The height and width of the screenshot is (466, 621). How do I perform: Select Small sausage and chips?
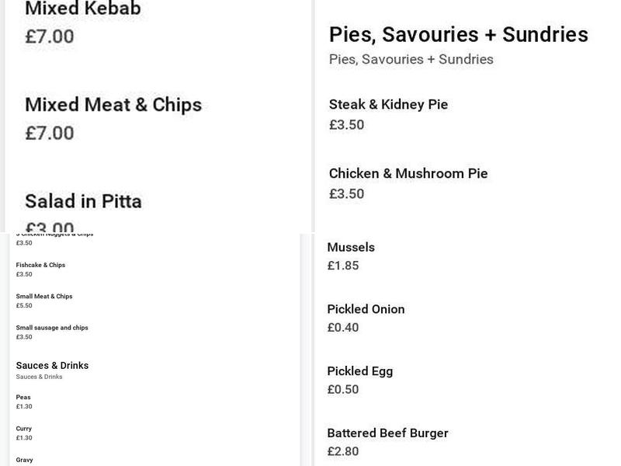(x=52, y=328)
